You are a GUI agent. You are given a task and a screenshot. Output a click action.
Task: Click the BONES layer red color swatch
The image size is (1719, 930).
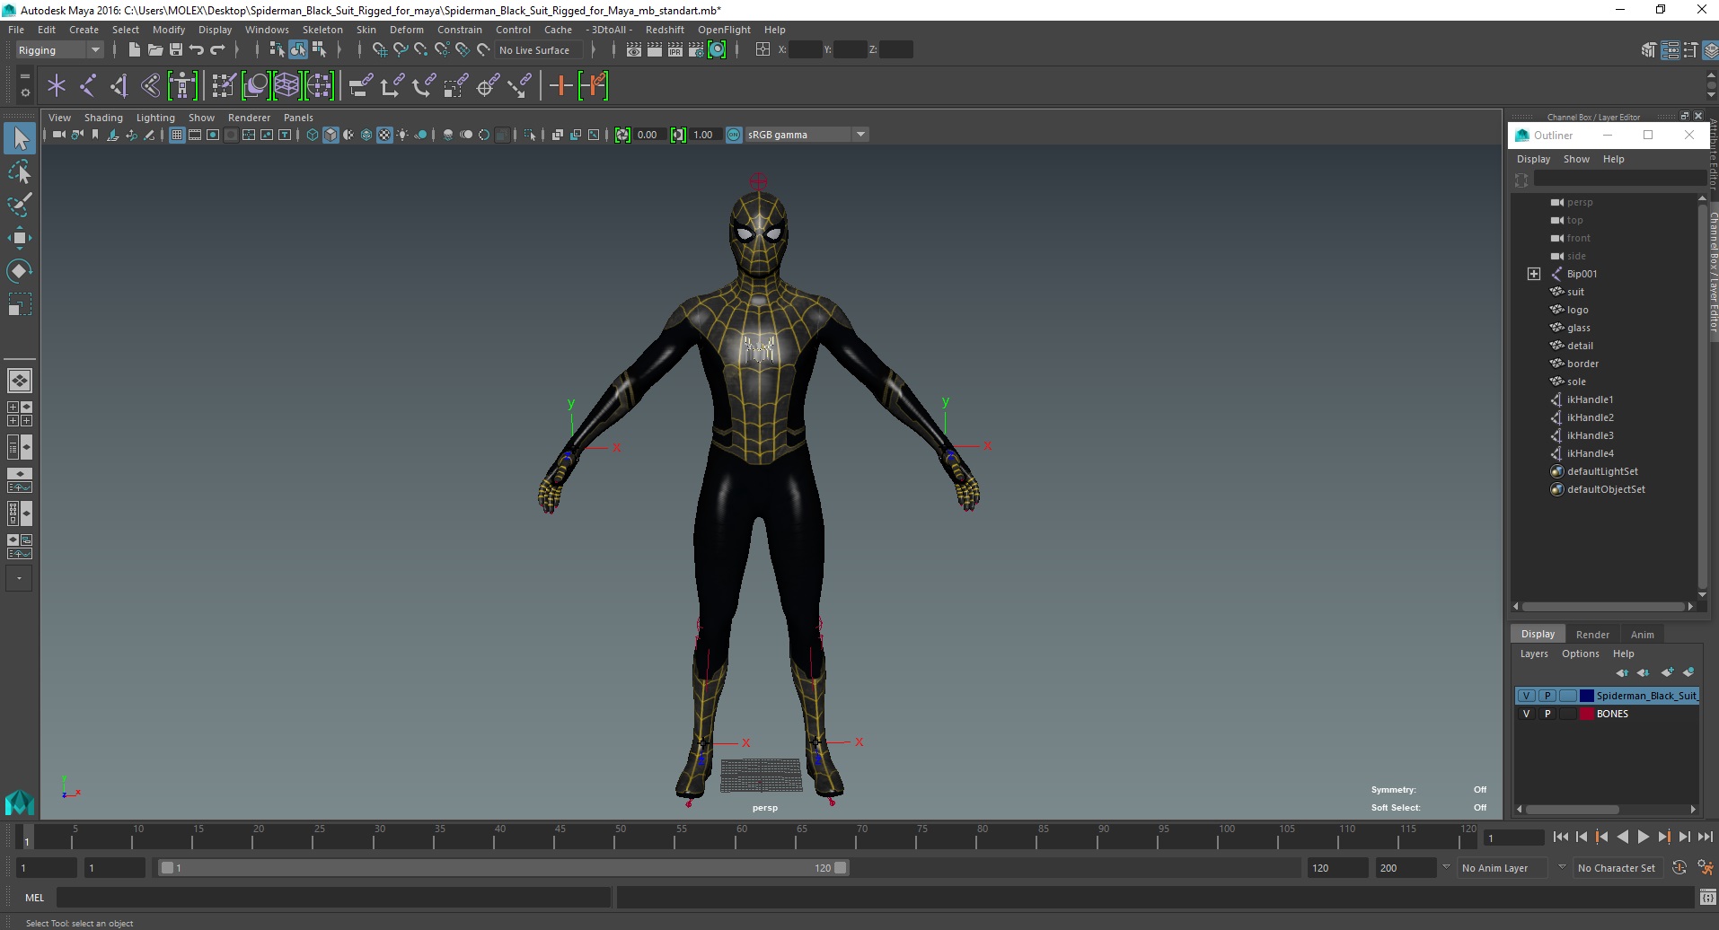click(x=1587, y=714)
